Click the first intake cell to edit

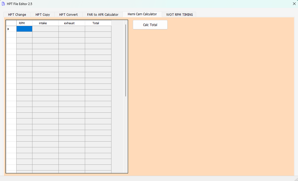click(x=45, y=29)
